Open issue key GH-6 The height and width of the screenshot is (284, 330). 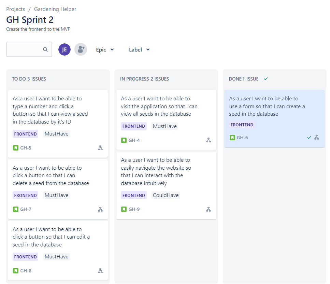point(242,138)
